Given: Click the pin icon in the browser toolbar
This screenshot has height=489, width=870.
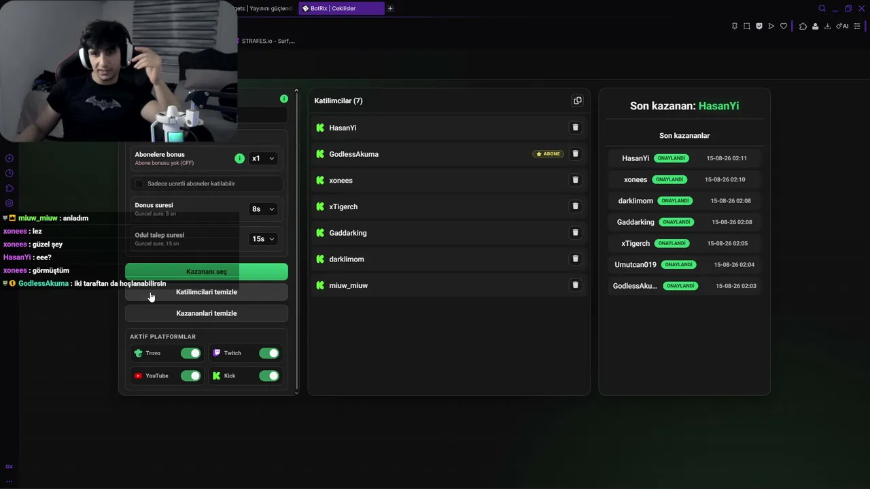Looking at the screenshot, I should point(735,26).
